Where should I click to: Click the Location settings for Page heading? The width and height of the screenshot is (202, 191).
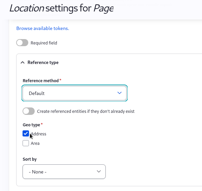tap(62, 8)
